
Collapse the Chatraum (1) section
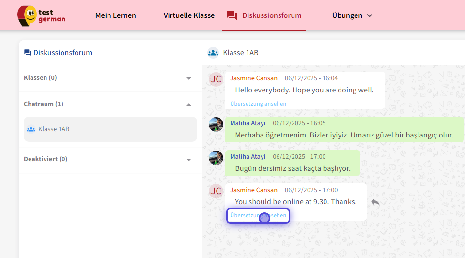point(189,104)
